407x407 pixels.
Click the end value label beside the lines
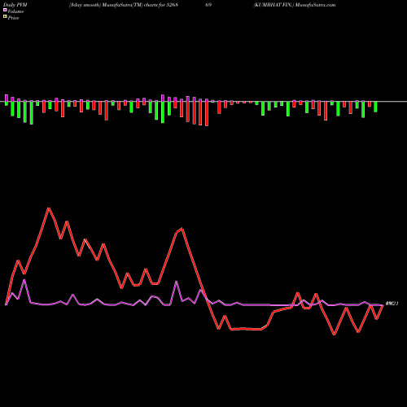[392, 304]
